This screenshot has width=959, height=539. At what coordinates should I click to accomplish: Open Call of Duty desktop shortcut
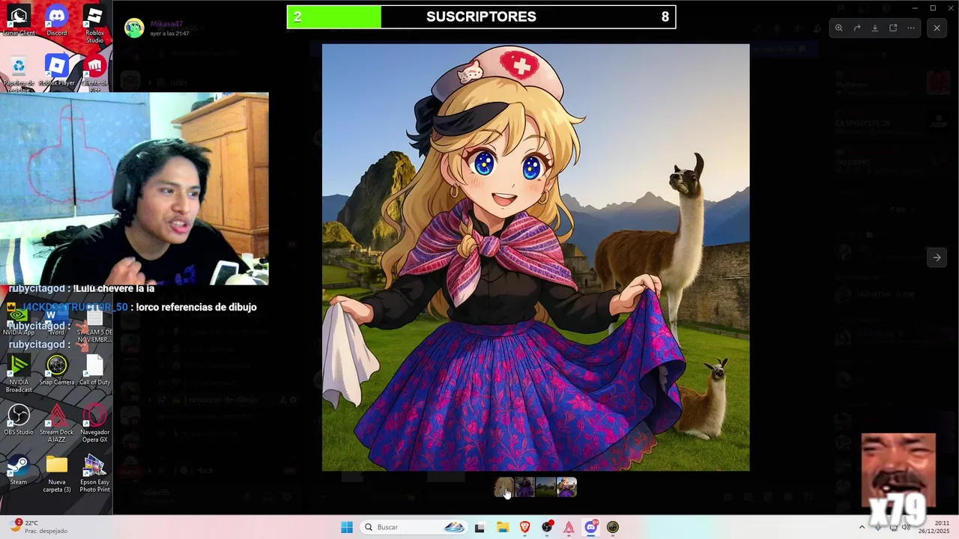pyautogui.click(x=94, y=370)
